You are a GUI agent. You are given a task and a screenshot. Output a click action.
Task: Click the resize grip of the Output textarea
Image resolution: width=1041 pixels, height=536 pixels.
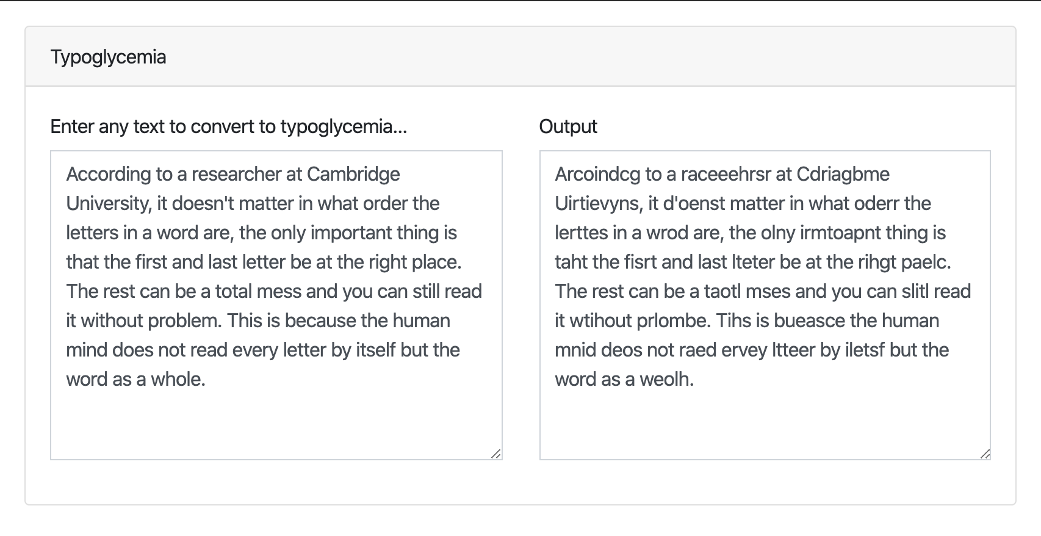[x=986, y=454]
